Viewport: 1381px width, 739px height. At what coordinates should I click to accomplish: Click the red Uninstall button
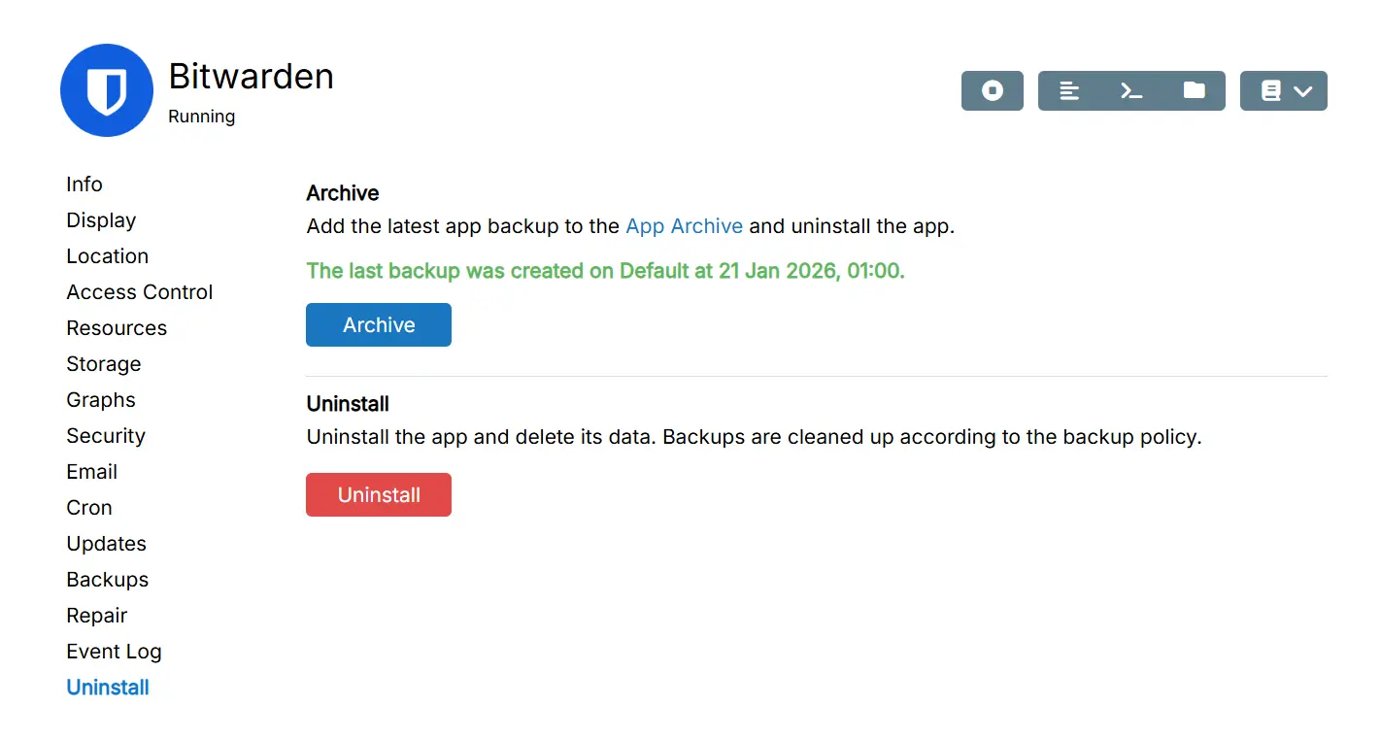coord(379,495)
